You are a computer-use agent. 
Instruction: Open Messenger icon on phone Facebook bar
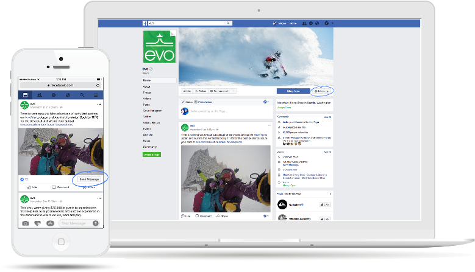click(x=54, y=95)
